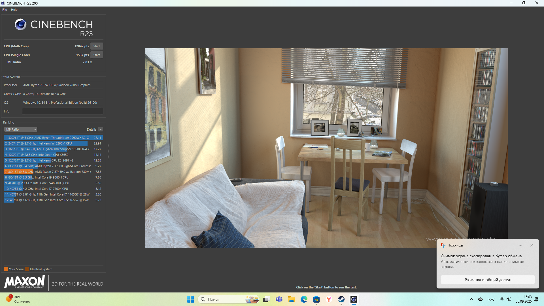Click the Cinebench taskbar icon

[x=354, y=299]
